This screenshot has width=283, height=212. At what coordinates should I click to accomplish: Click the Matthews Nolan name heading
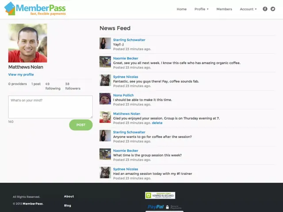pyautogui.click(x=26, y=67)
